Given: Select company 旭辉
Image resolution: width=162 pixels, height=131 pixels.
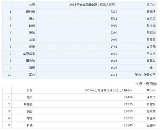Looking at the screenshot, I should (32, 68).
